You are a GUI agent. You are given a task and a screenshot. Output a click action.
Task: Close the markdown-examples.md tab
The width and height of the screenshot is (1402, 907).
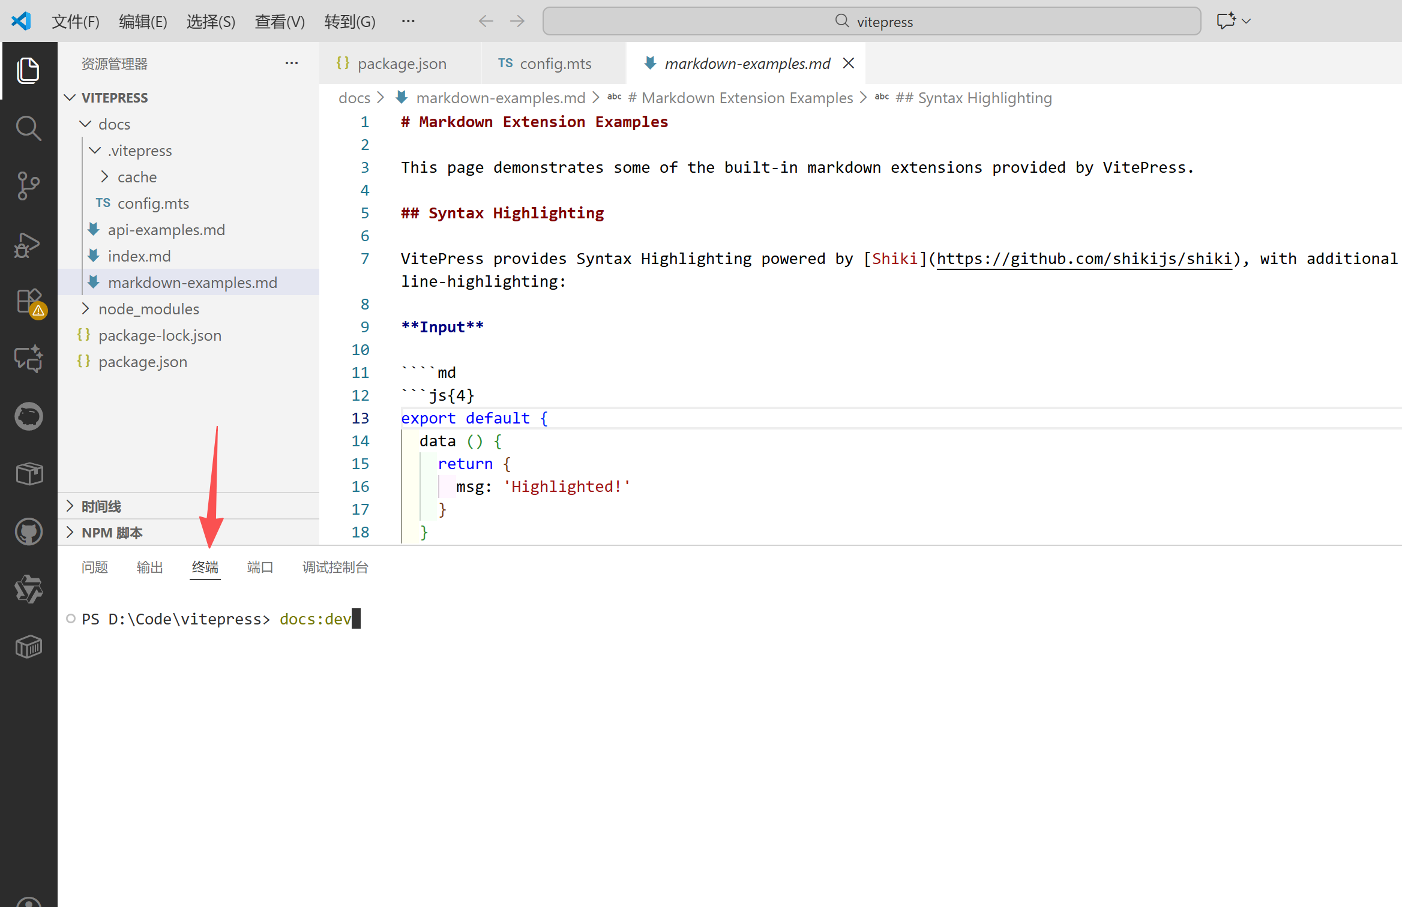[848, 63]
